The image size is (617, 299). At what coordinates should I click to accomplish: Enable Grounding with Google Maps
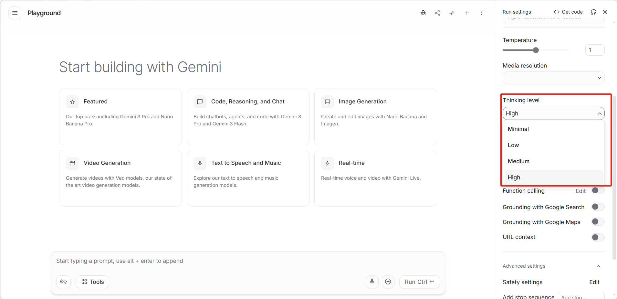tap(598, 221)
